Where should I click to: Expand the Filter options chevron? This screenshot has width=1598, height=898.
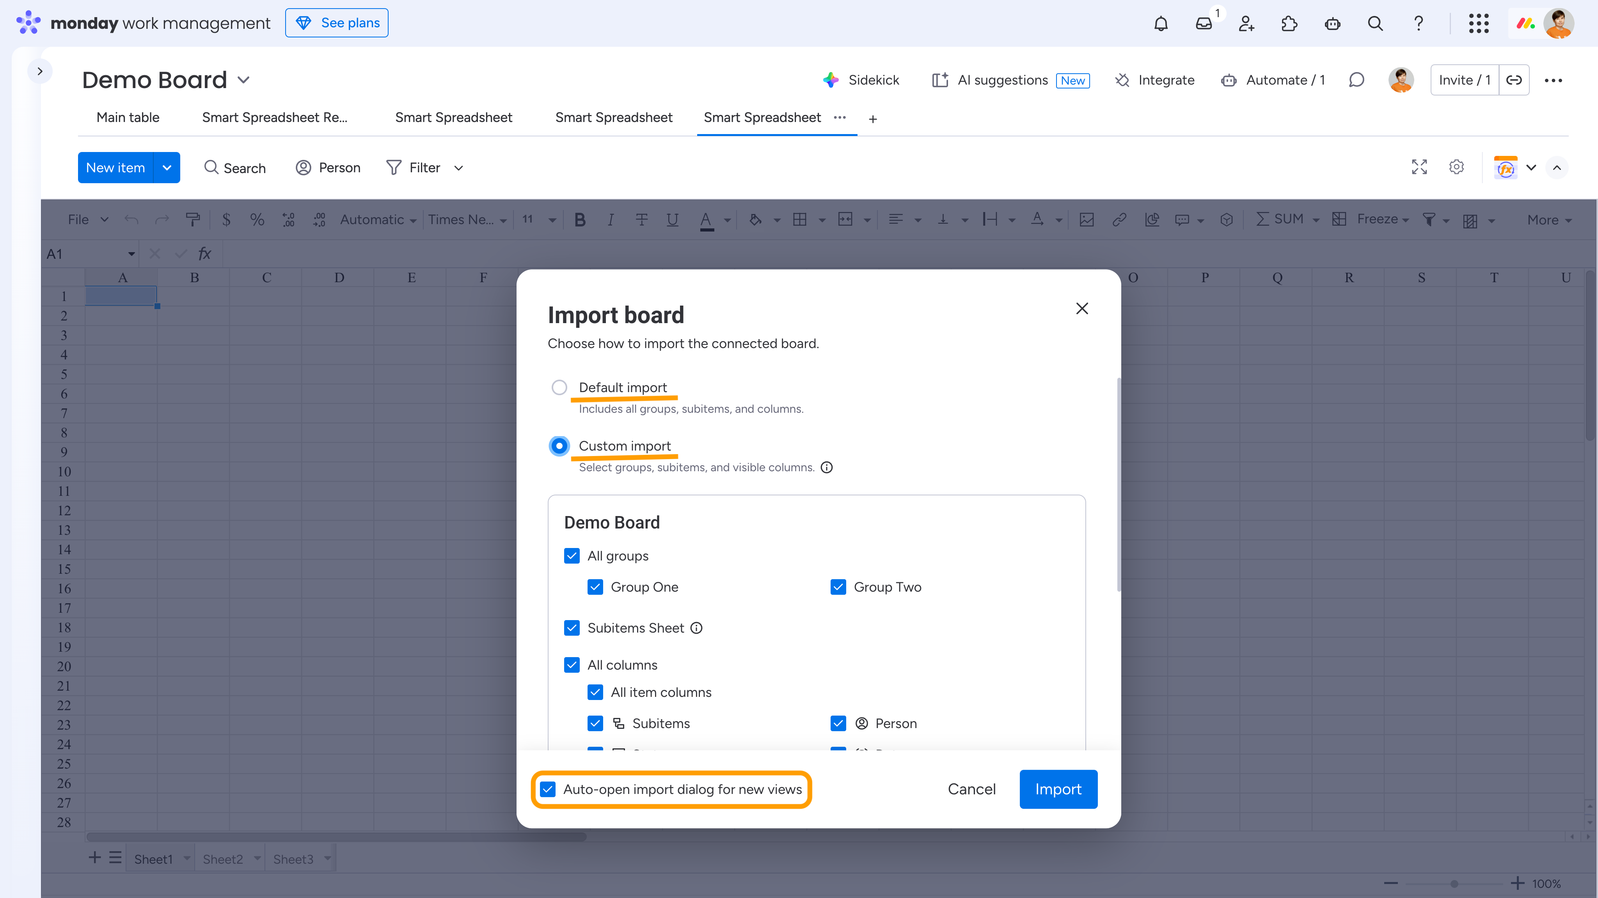458,168
